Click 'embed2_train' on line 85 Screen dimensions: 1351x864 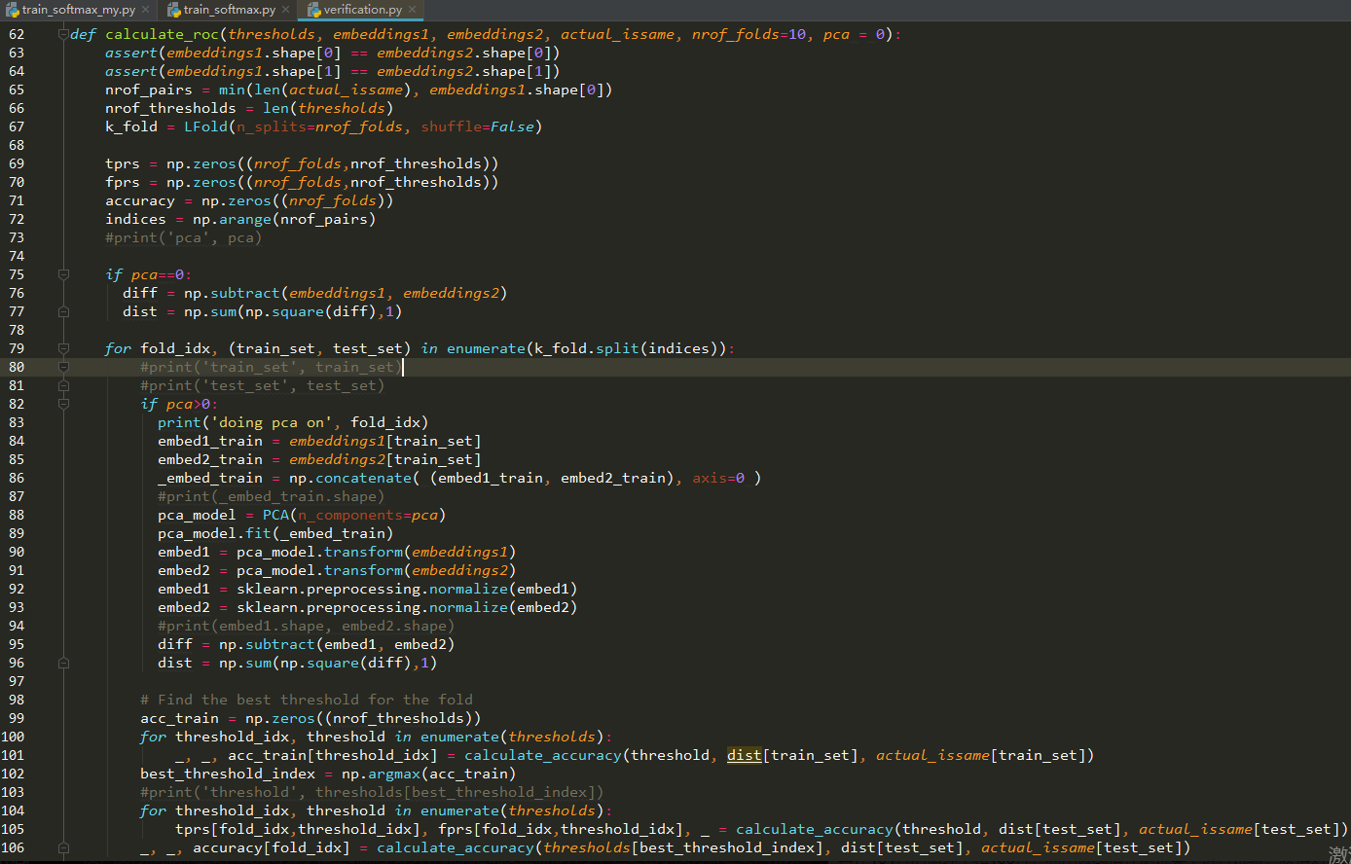[210, 459]
